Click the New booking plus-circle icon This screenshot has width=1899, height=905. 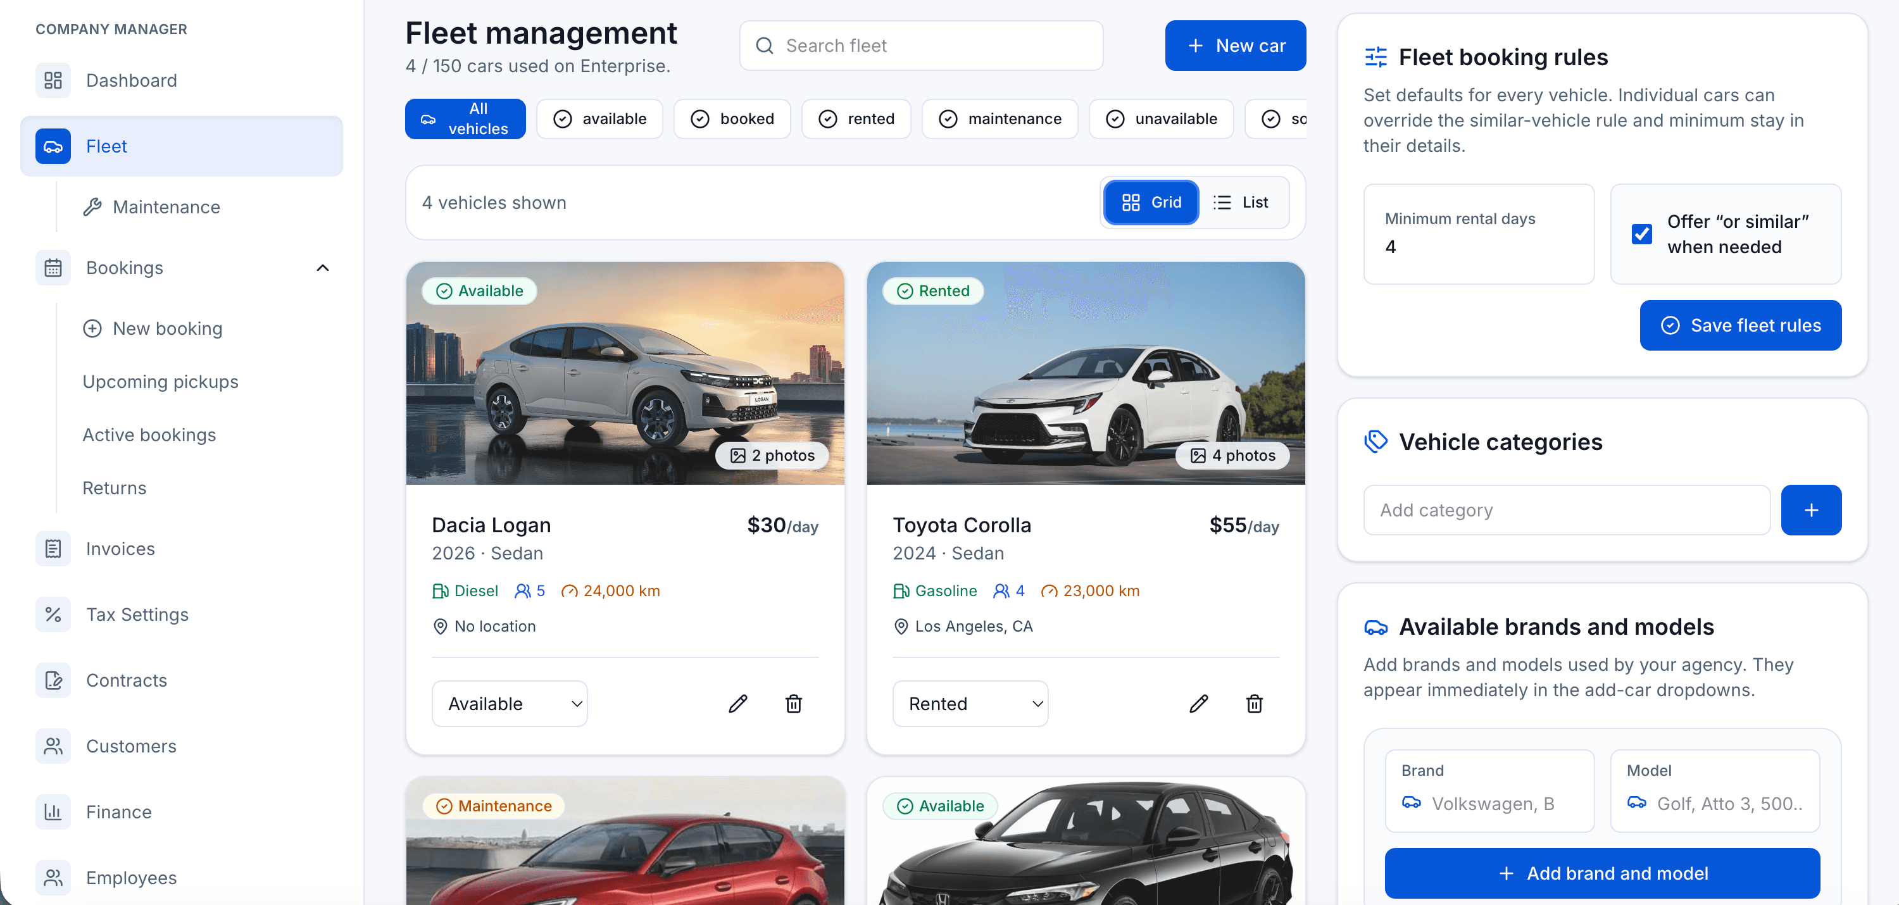92,328
